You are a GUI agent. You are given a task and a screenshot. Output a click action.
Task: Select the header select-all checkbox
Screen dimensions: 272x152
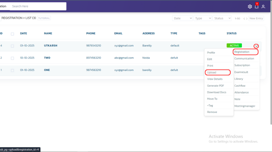point(12,34)
